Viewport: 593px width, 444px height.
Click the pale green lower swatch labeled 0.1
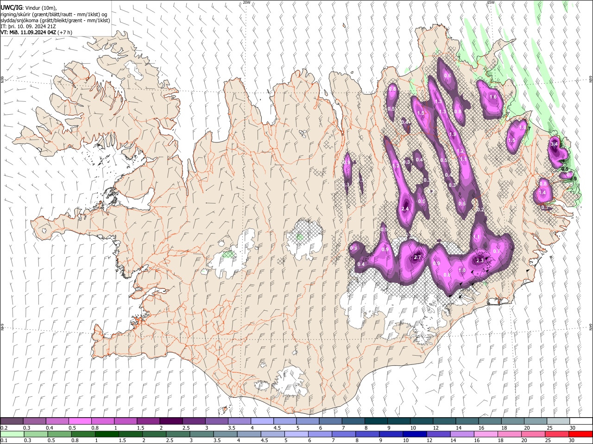13,434
